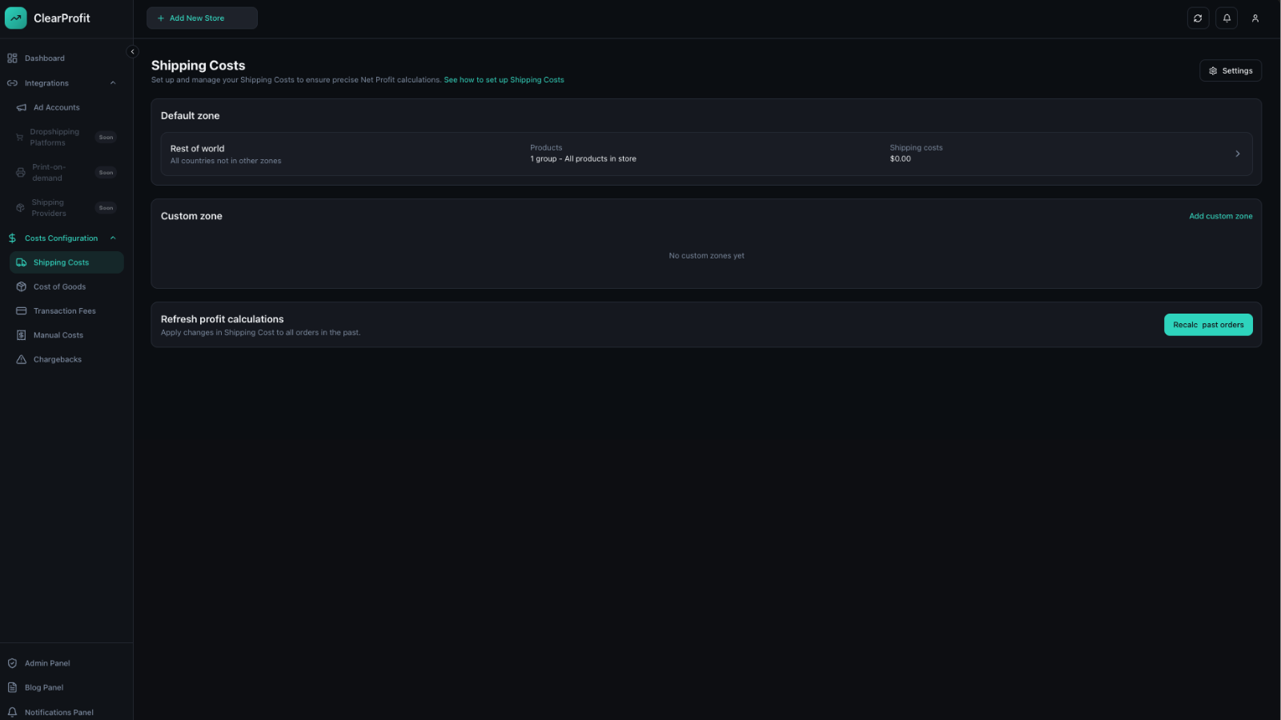This screenshot has height=720, width=1281.
Task: Click the Dashboard grid icon
Action: [x=12, y=58]
